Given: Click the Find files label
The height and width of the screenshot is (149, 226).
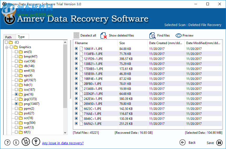Looking at the screenshot, I should tap(163, 35).
